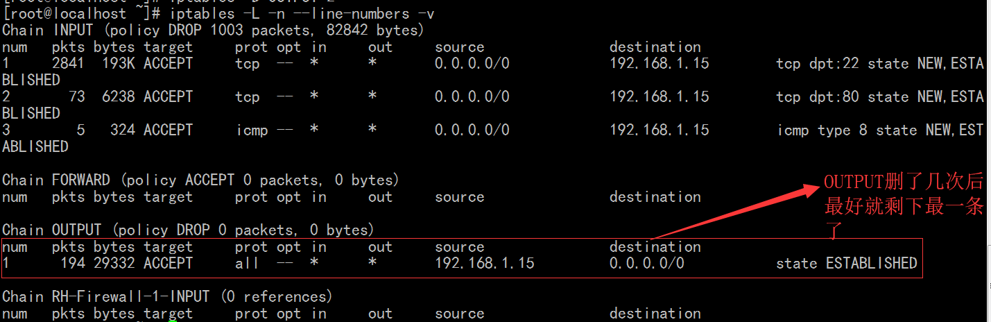Click packet count 194 in OUTPUT rule
The width and height of the screenshot is (991, 322).
tap(72, 264)
